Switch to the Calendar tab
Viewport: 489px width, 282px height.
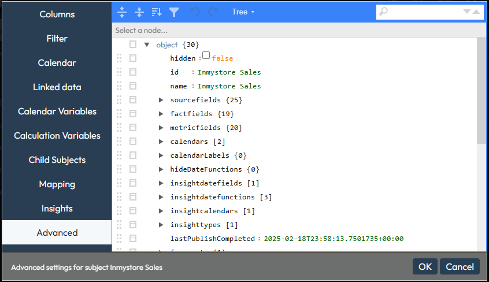57,63
